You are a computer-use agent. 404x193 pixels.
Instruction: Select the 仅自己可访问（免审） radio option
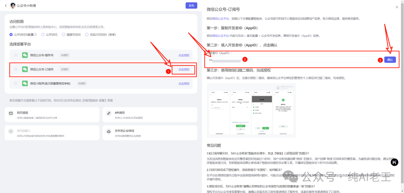[x=87, y=35]
